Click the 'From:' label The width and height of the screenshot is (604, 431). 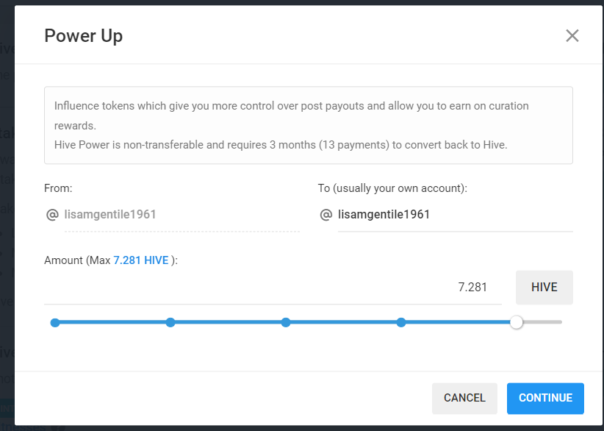point(58,188)
